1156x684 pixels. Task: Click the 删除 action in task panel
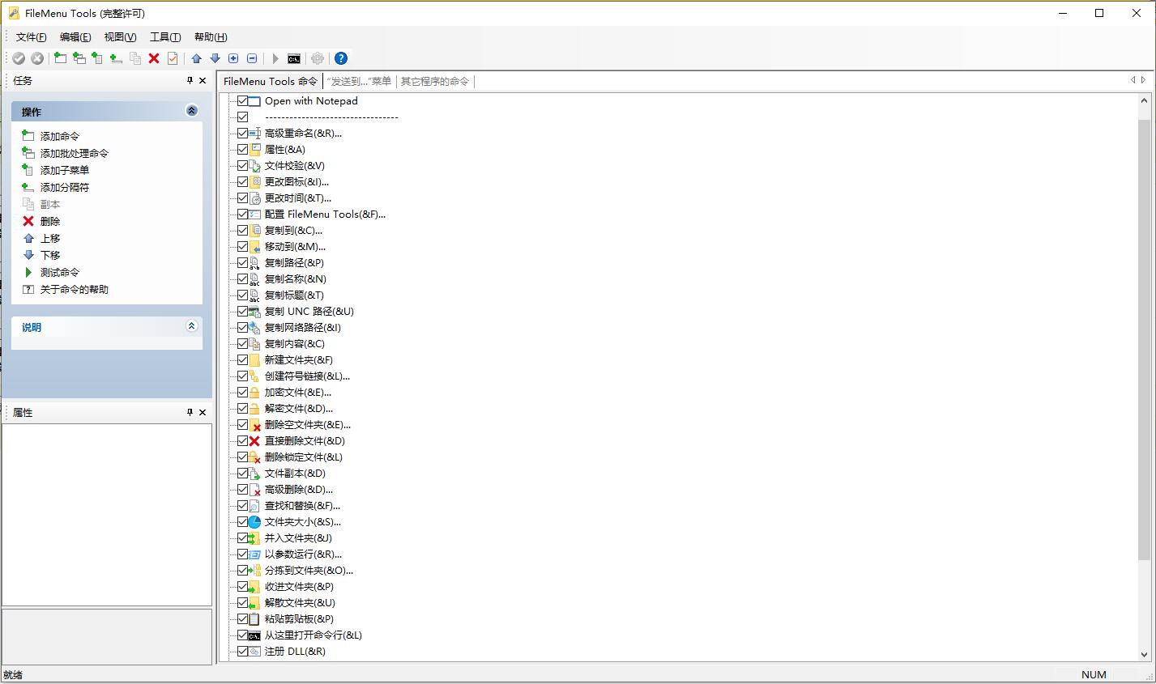point(50,220)
